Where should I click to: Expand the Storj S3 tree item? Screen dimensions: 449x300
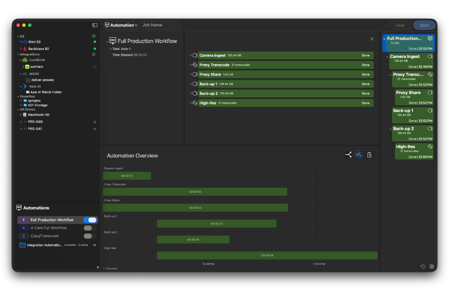point(21,42)
